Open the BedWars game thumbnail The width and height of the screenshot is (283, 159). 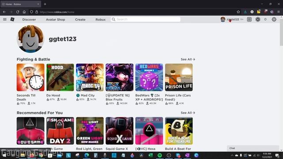tap(149, 77)
